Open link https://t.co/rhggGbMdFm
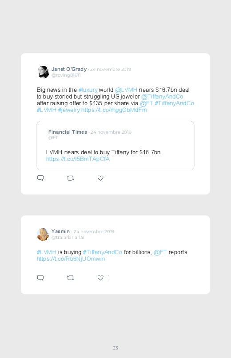The width and height of the screenshot is (231, 358). pos(114,110)
